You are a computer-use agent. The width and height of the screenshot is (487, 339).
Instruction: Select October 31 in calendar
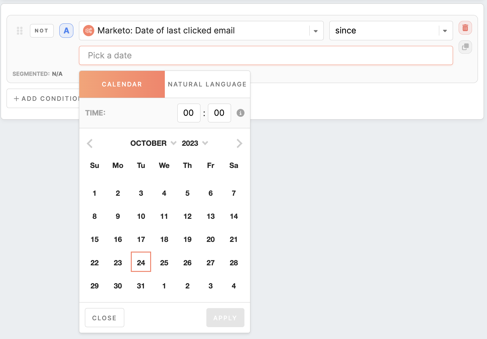[x=141, y=286]
